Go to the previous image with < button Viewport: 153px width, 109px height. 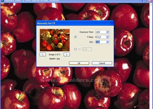tap(43, 54)
